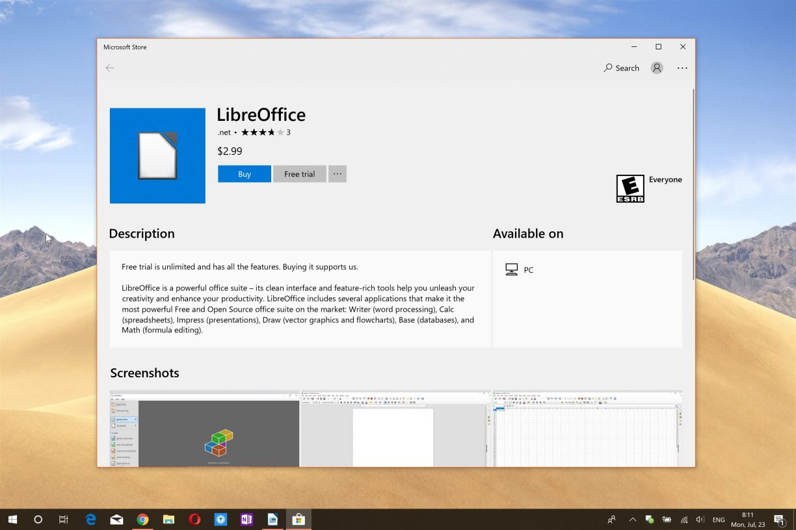Open the Calc spreadsheet screenshot thumbnail

click(x=587, y=429)
